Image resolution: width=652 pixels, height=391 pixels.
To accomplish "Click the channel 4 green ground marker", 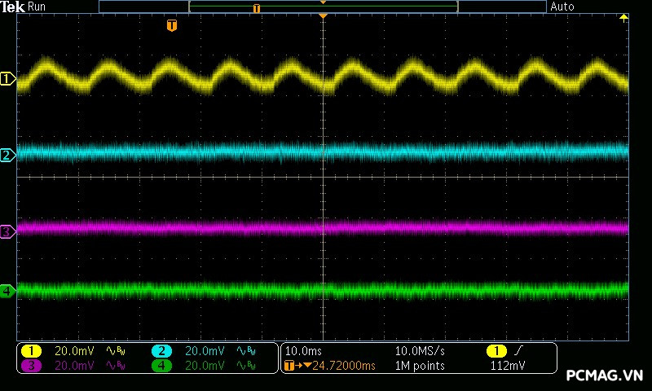I will (x=8, y=291).
